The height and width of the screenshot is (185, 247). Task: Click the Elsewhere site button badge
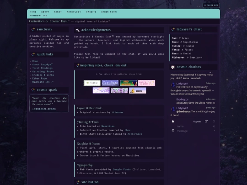click(110, 83)
